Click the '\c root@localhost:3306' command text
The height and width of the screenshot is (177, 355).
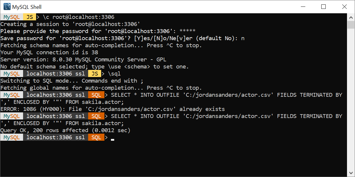78,17
